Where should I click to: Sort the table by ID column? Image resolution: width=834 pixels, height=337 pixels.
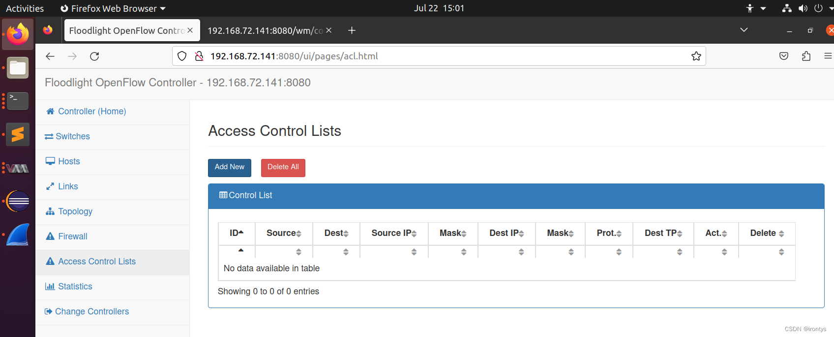(237, 233)
